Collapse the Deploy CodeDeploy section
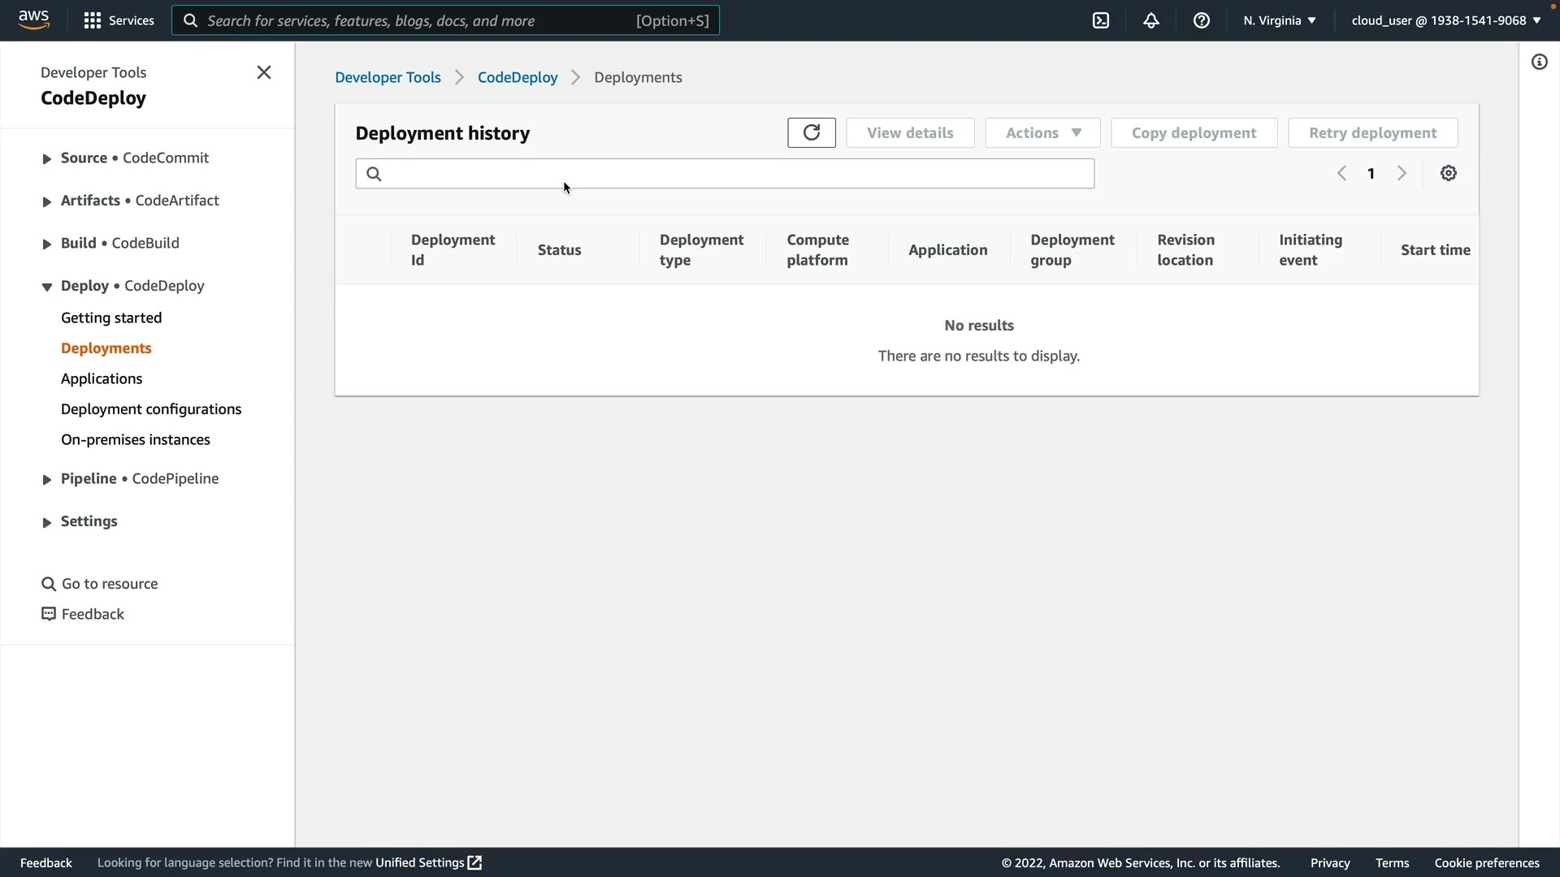Screen dimensions: 1560x877 pyautogui.click(x=47, y=287)
